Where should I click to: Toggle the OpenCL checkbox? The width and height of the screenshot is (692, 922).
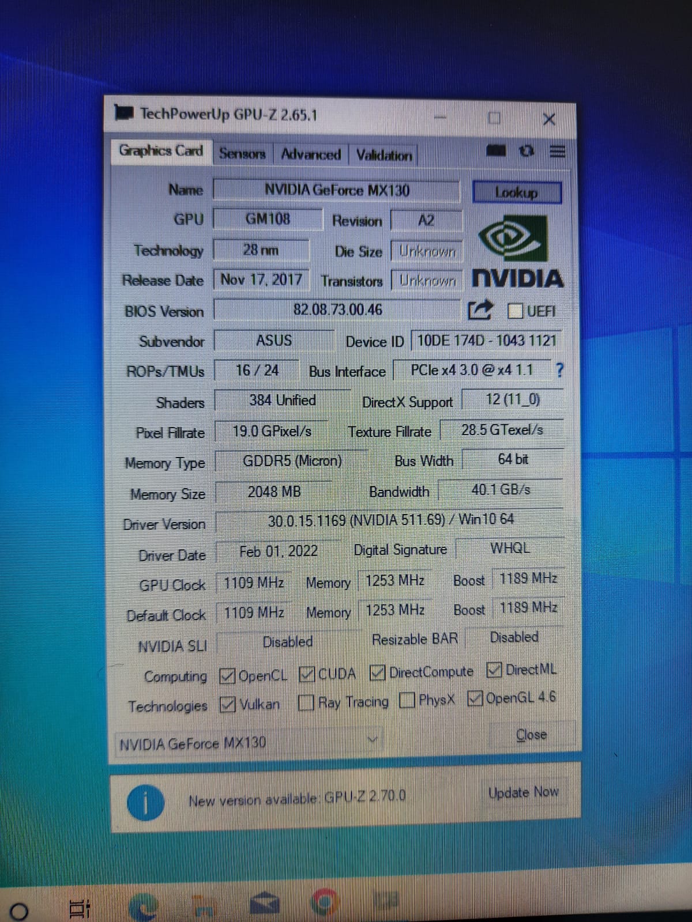[x=227, y=676]
